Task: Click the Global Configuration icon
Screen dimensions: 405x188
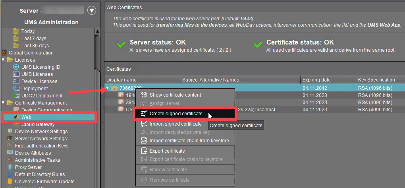Action: 4,53
